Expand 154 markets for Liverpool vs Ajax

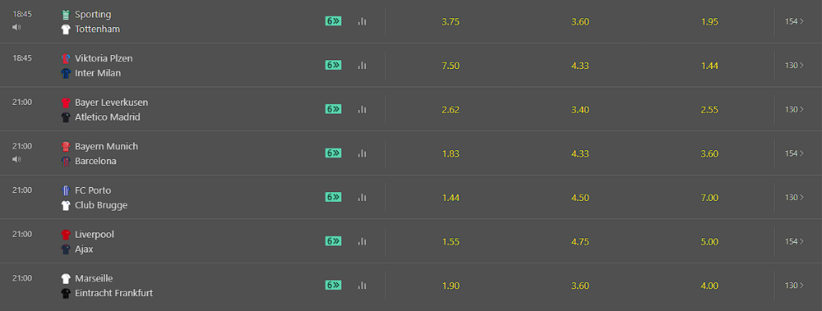coord(794,241)
